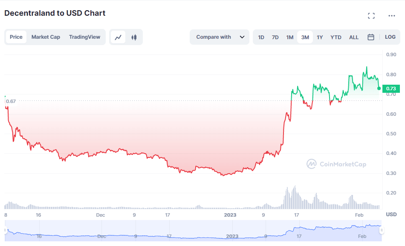Click the USD currency label
The image size is (405, 246).
click(x=391, y=214)
